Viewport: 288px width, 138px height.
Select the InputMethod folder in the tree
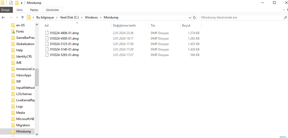(x=23, y=88)
